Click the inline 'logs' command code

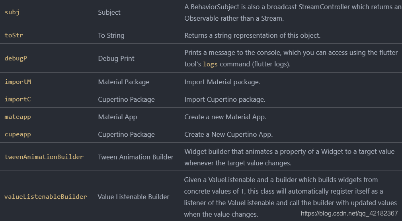tap(210, 64)
